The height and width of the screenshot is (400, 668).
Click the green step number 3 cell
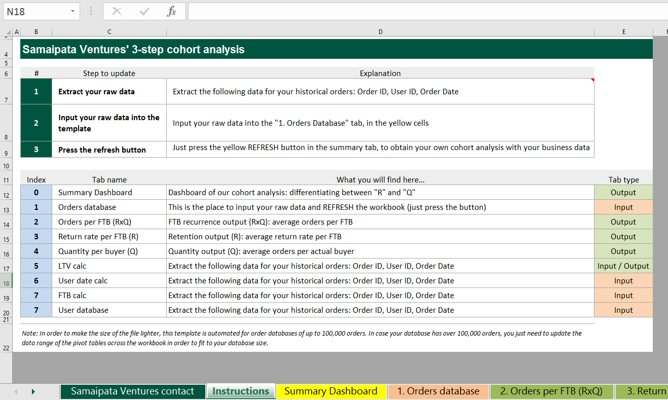(36, 150)
